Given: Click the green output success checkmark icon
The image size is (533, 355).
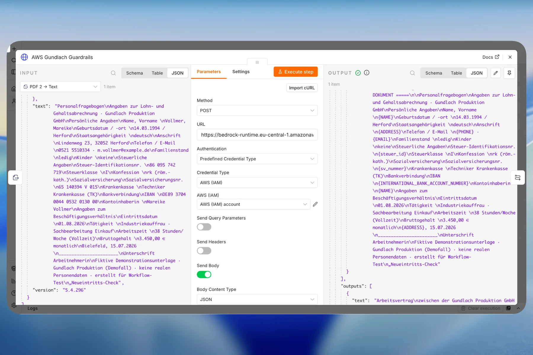Looking at the screenshot, I should 358,73.
